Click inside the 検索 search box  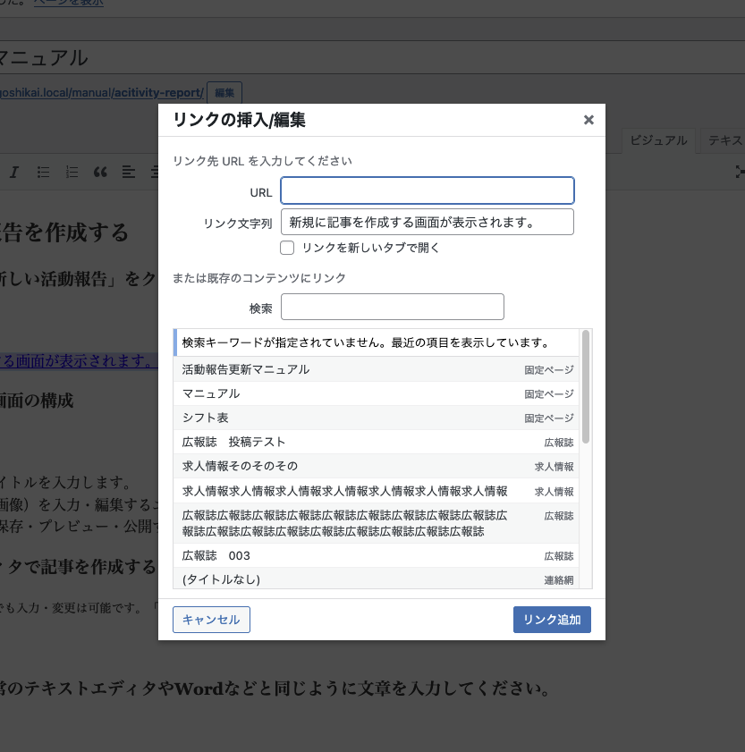[392, 307]
